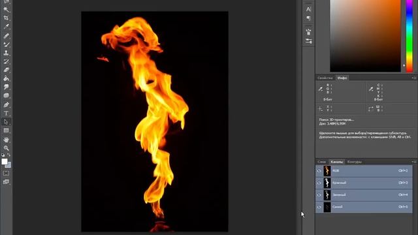418x235 pixels.
Task: Click the Синий channel thumbnail
Action: pyautogui.click(x=327, y=207)
